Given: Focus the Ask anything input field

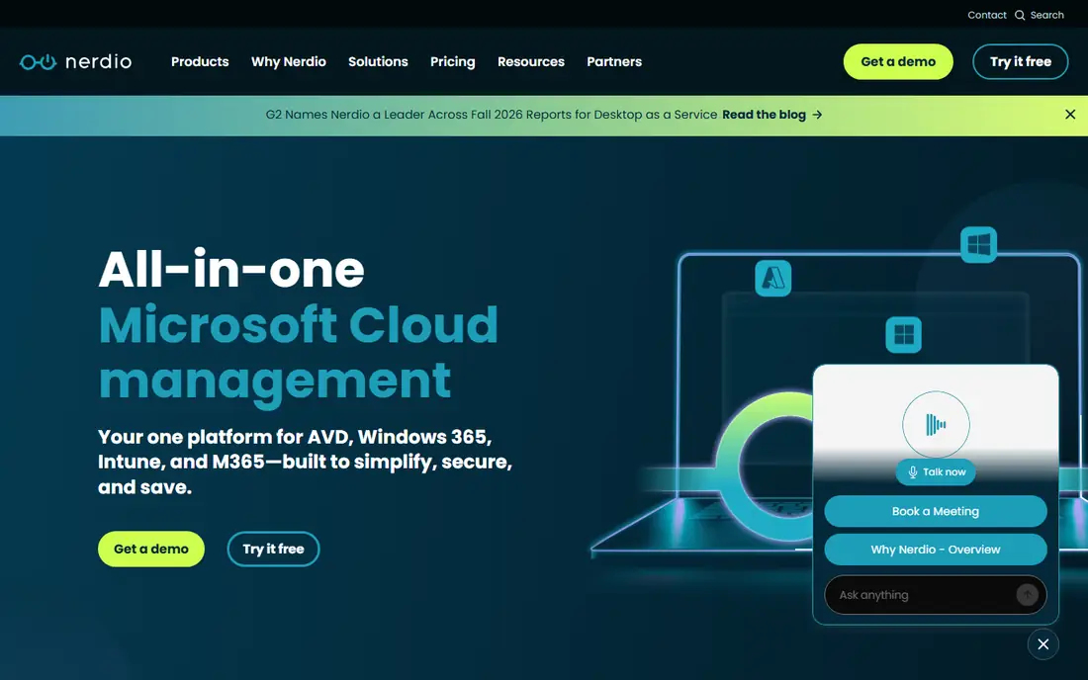Looking at the screenshot, I should point(936,595).
